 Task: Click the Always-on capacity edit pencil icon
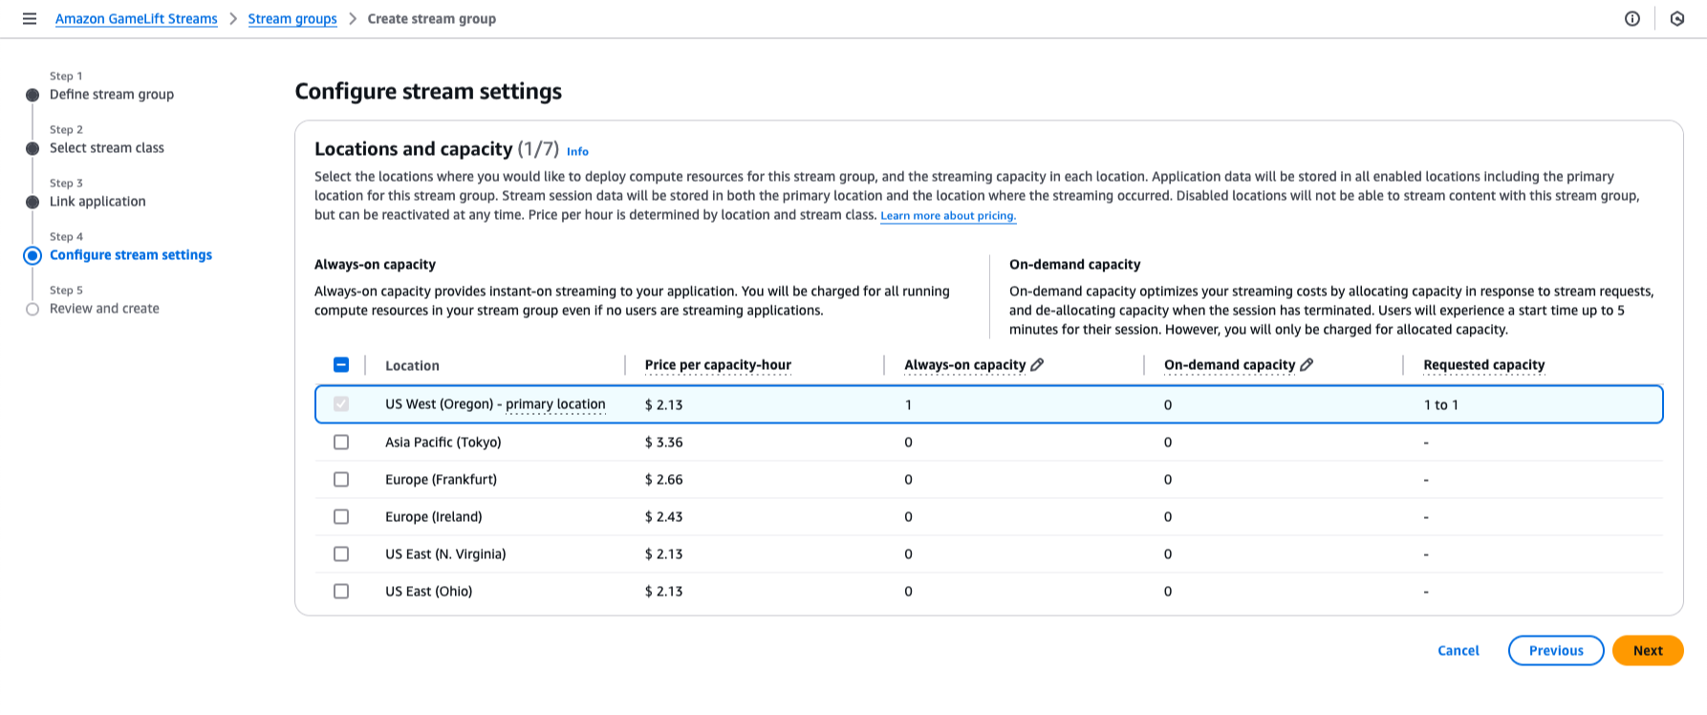pos(1037,364)
